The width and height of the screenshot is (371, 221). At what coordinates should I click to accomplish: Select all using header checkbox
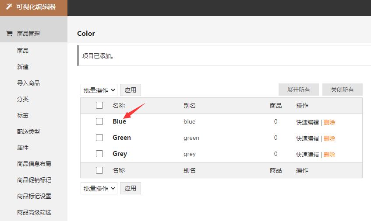(99, 105)
